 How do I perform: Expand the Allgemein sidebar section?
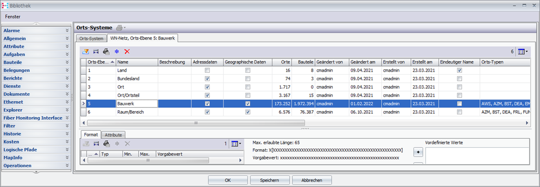(x=36, y=39)
